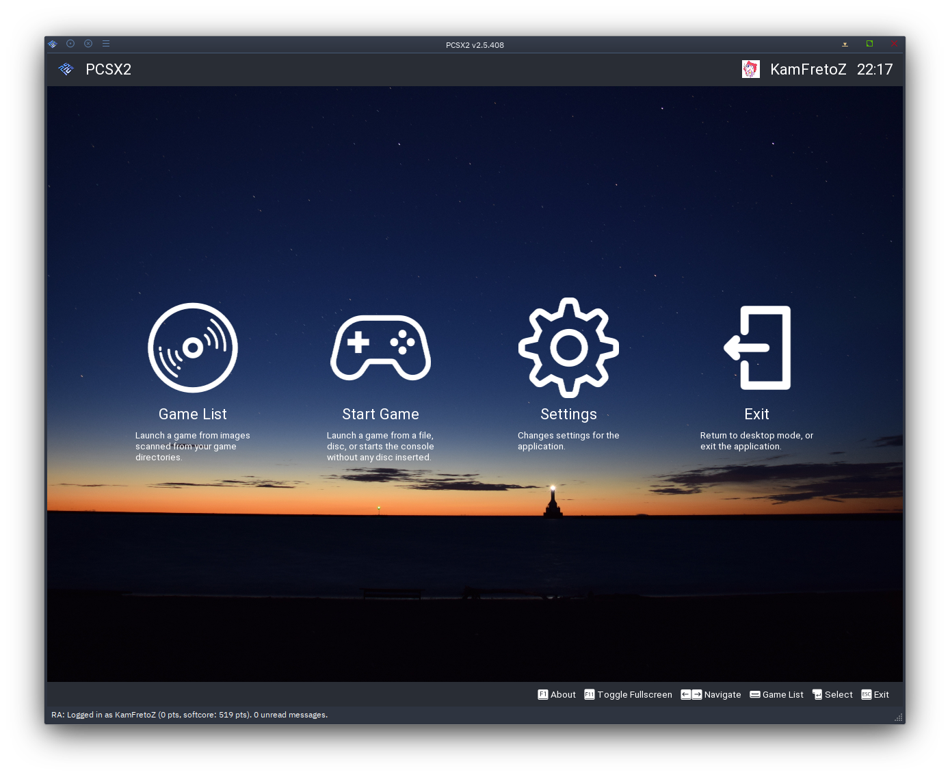Image resolution: width=950 pixels, height=777 pixels.
Task: Click the PCSX2 logo in the header
Action: [66, 69]
